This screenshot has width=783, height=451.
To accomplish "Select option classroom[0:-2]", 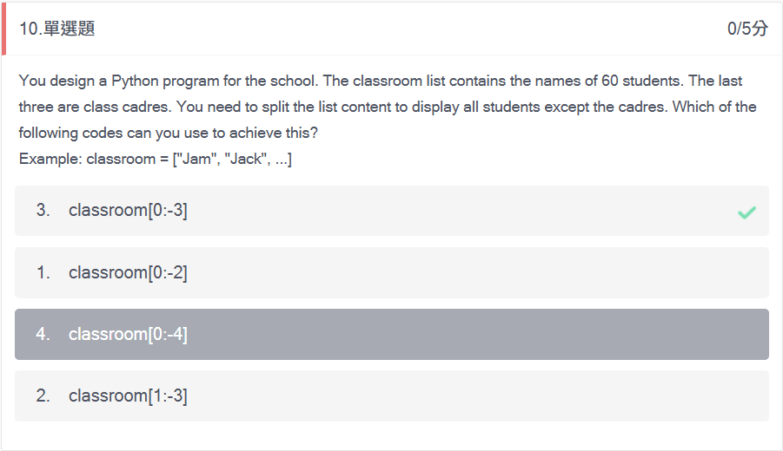I will click(x=391, y=272).
